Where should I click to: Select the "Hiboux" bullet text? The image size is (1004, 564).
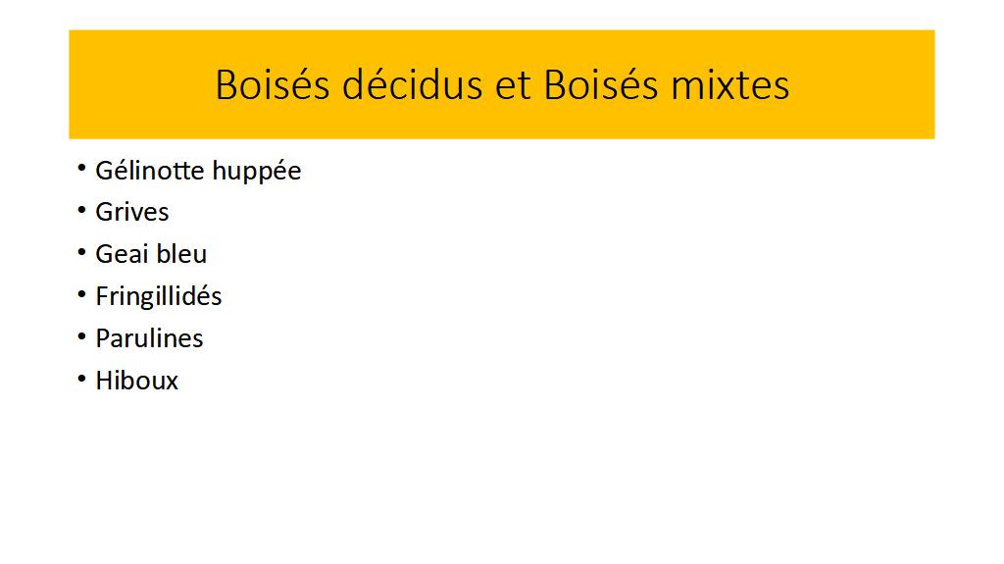137,381
